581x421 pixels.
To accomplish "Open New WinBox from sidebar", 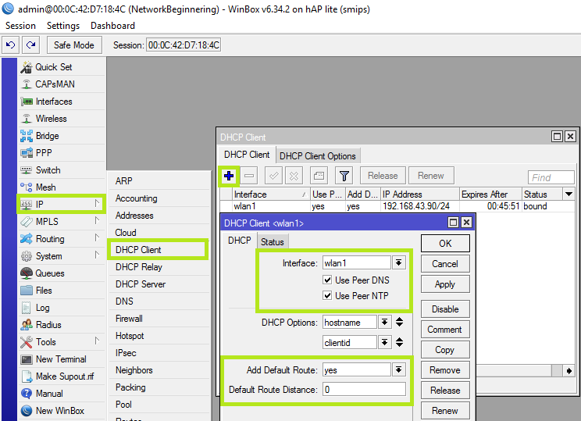I will pos(62,411).
